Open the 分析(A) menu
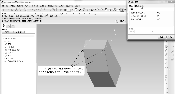The image size is (175, 94). (x=35, y=6)
